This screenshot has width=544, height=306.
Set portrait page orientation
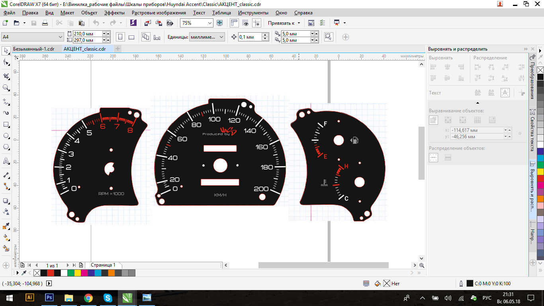coord(120,37)
